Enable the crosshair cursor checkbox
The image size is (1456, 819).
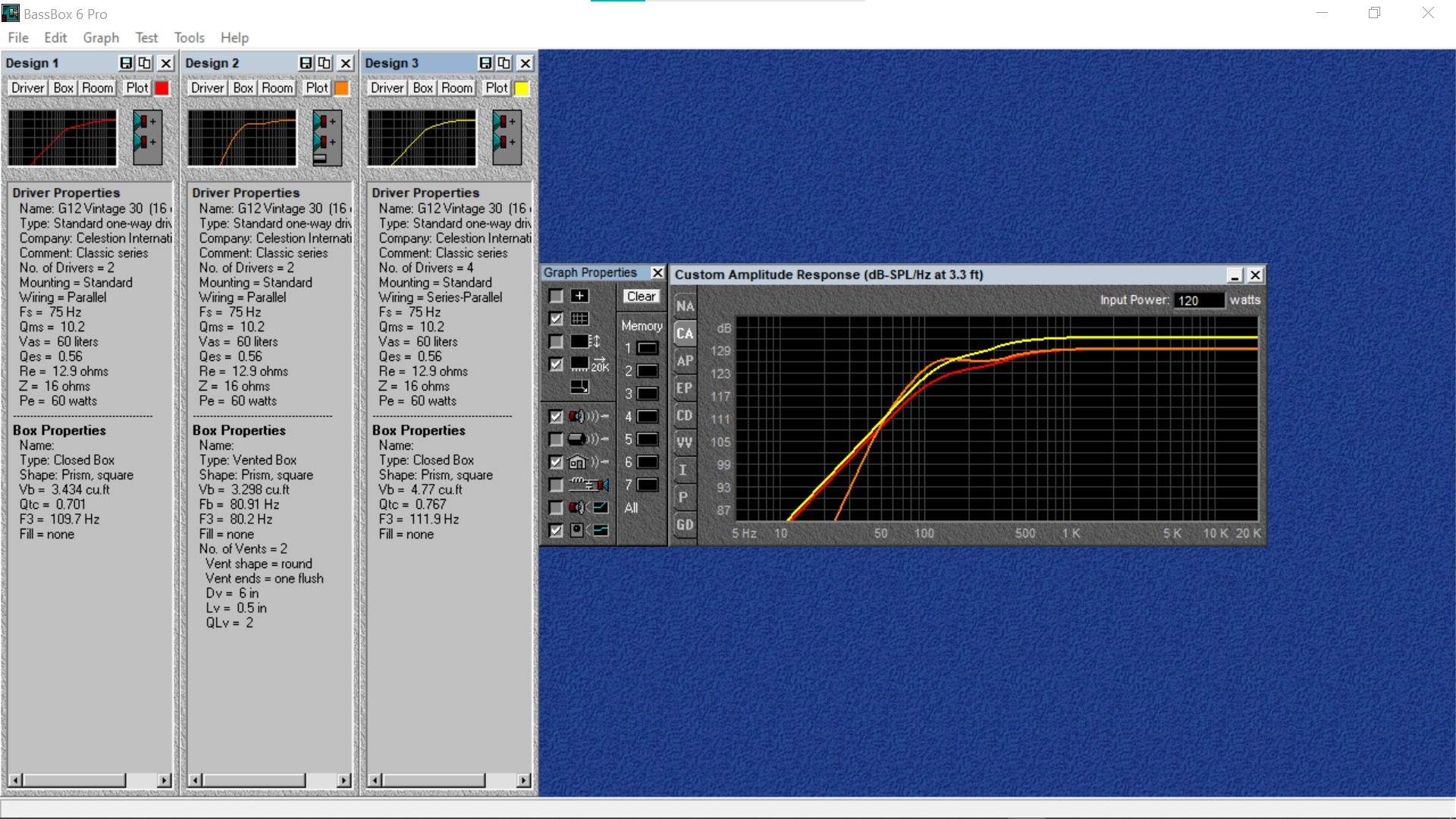click(x=556, y=296)
